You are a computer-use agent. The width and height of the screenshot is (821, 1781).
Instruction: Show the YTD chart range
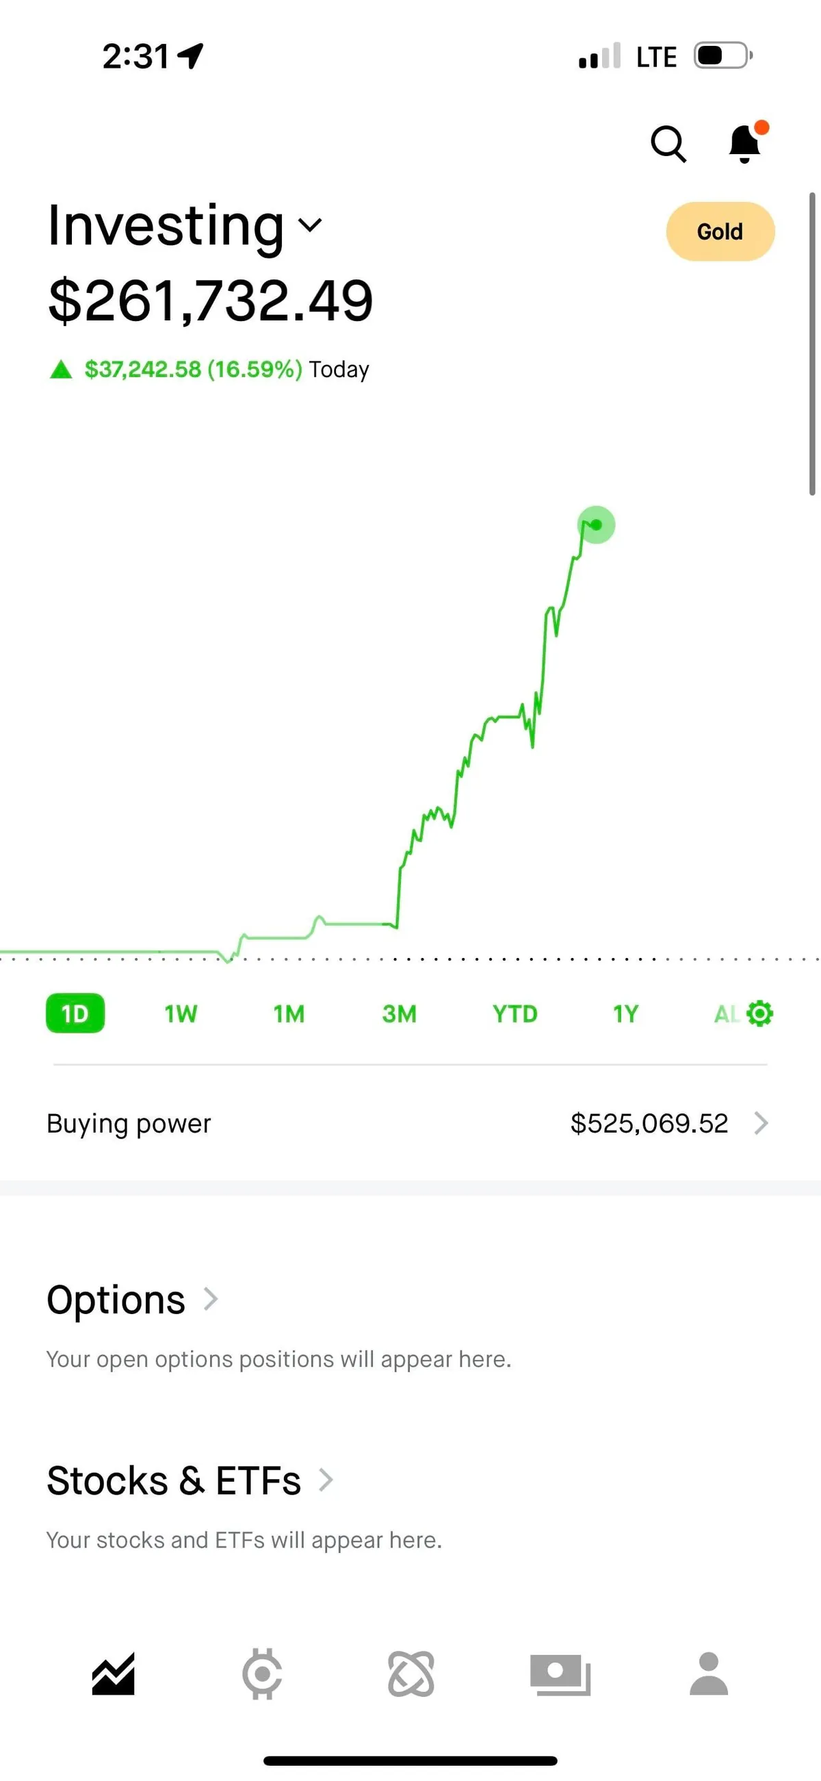[x=515, y=1013]
